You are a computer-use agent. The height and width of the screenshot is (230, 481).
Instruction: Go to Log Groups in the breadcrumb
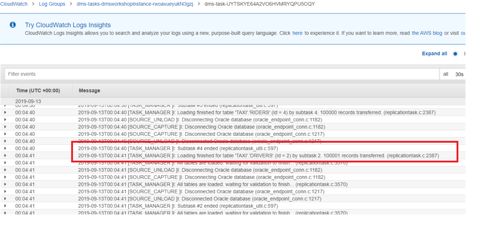(52, 4)
